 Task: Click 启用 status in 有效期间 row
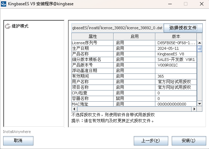pos(120,76)
